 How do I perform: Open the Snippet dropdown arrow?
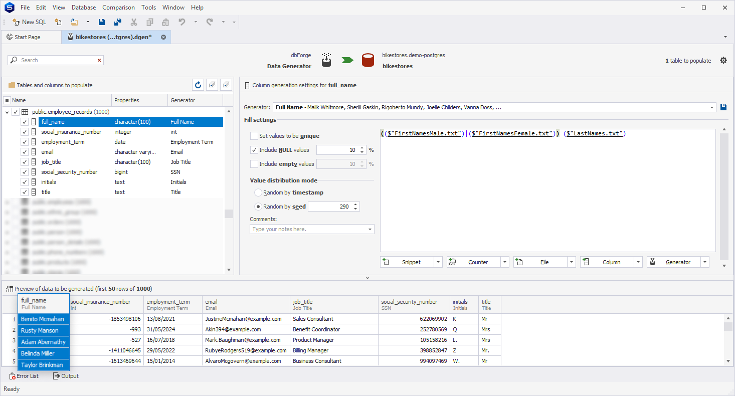438,262
